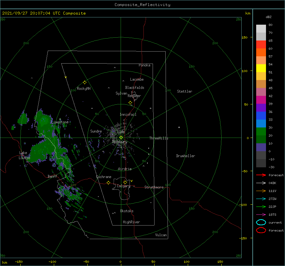
Task: Select the dark green 20 dBZ swatch
Action: 261,139
